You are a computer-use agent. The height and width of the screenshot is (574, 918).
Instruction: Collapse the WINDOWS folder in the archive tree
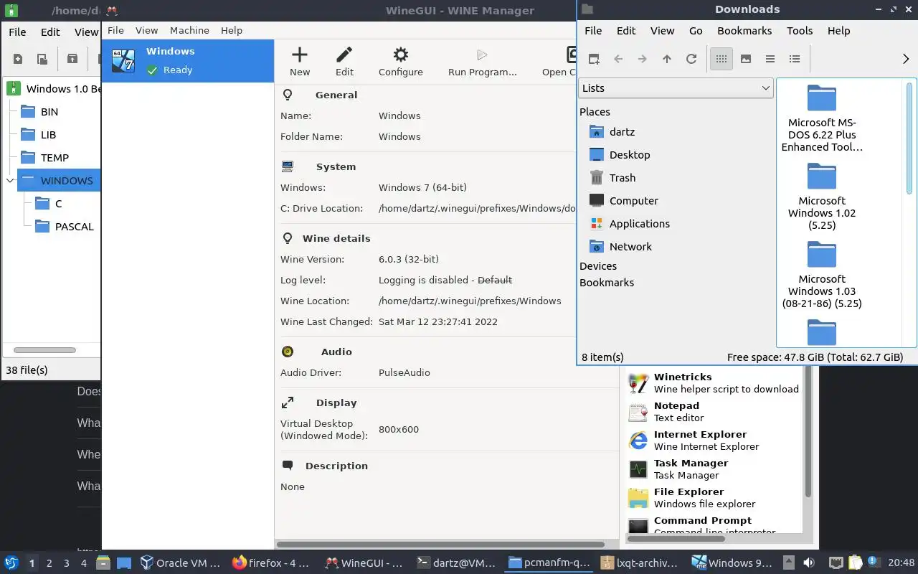(x=10, y=180)
